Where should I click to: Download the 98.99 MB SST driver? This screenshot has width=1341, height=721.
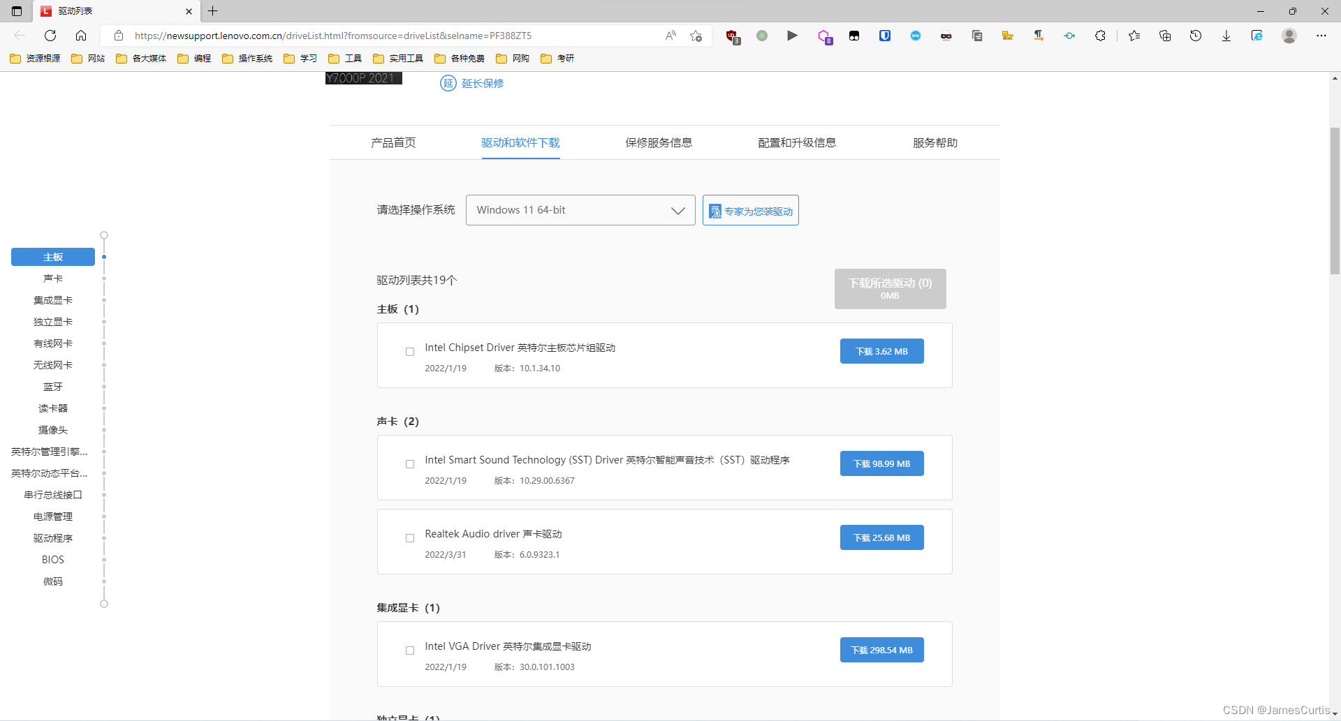[881, 463]
